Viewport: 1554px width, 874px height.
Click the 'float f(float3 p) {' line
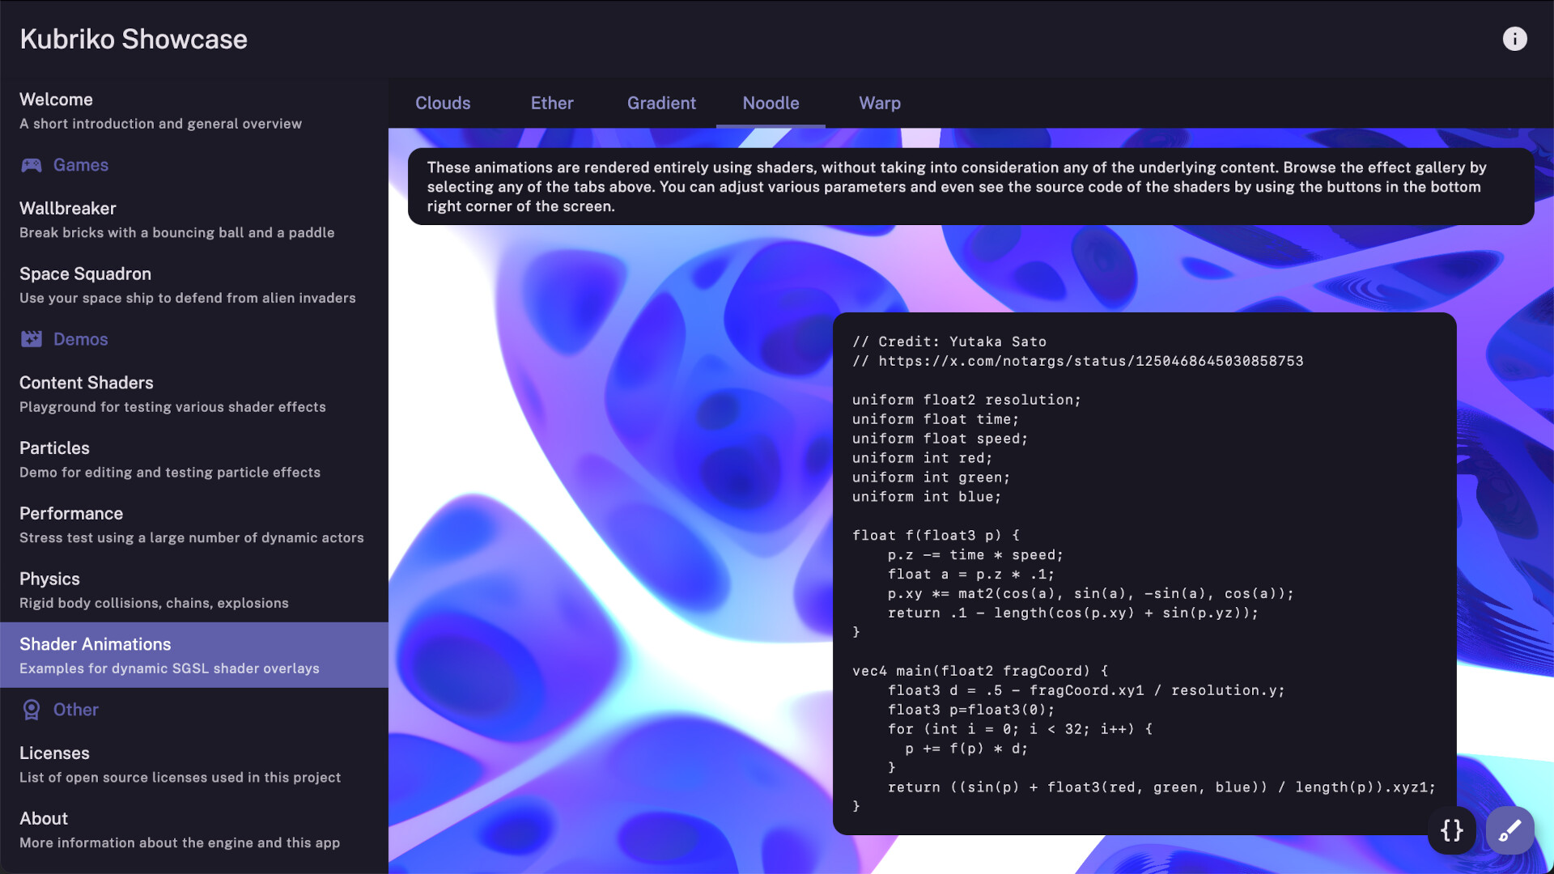click(936, 536)
